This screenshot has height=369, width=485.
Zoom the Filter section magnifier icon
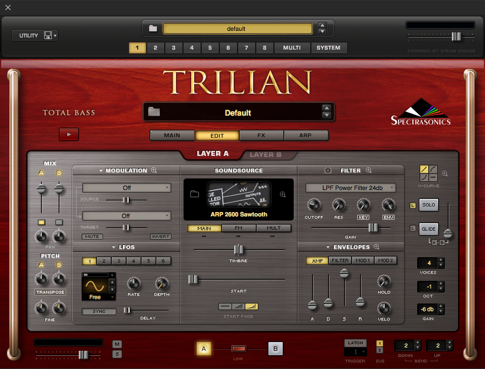coord(368,170)
